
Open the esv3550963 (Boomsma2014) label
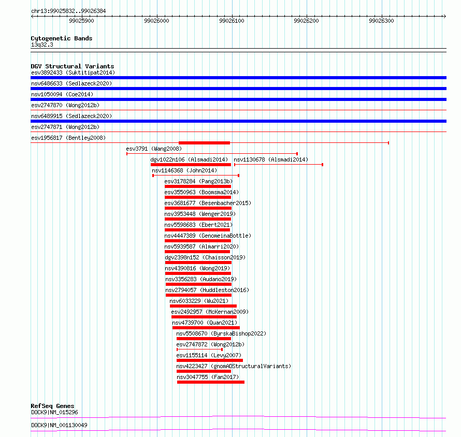(201, 192)
